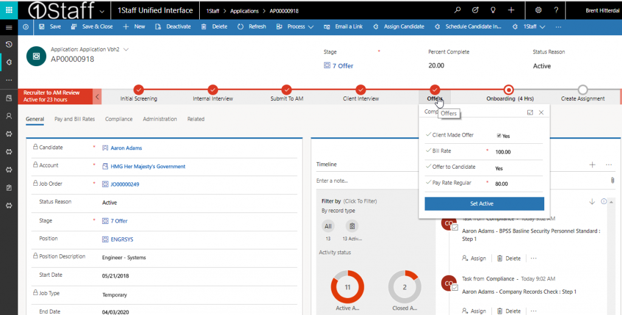
Task: Edit the Bill Rate value 100.00
Action: coord(502,152)
